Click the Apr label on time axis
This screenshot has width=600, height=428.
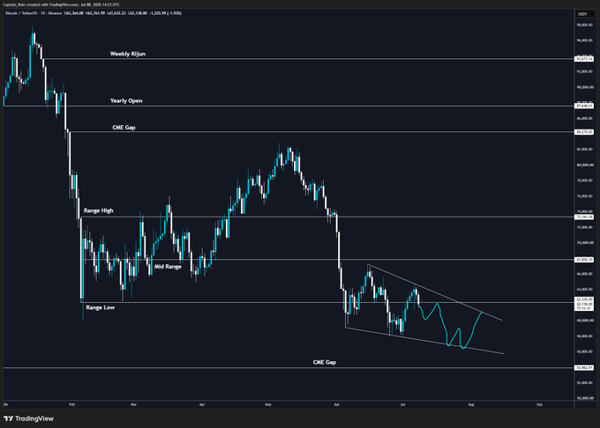click(x=202, y=404)
